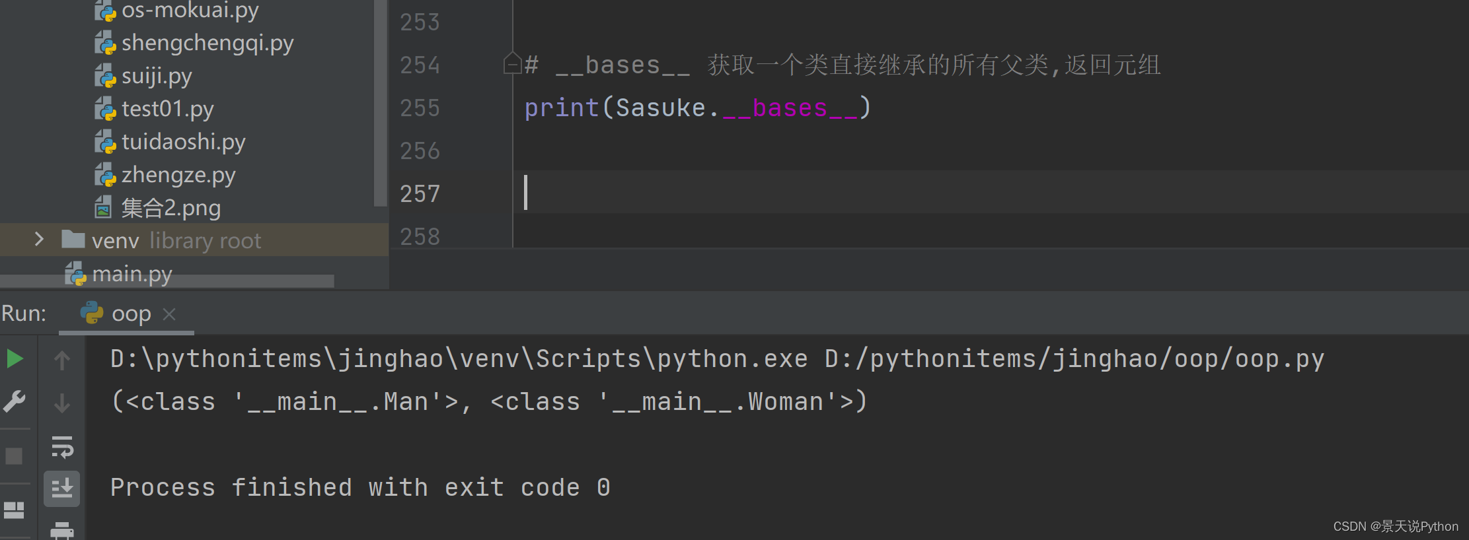Jump up the stack trace with the up arrow
The width and height of the screenshot is (1469, 540).
click(x=62, y=360)
